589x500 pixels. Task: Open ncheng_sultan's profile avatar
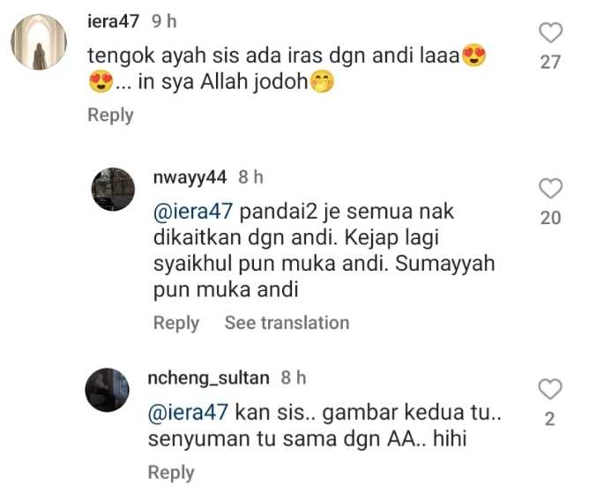(107, 390)
